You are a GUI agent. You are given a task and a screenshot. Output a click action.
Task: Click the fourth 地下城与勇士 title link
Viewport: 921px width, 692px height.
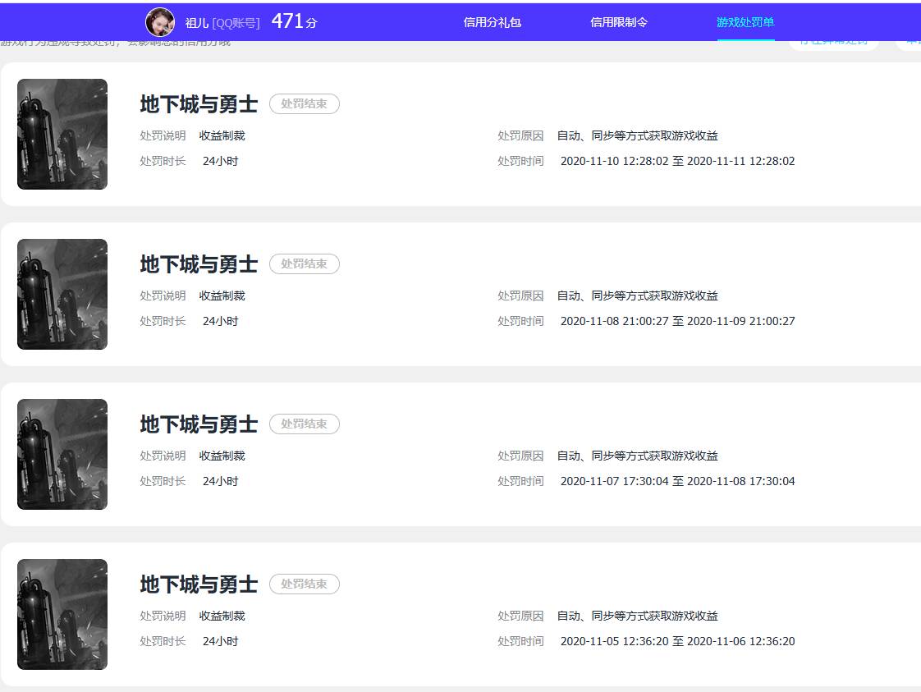point(199,584)
